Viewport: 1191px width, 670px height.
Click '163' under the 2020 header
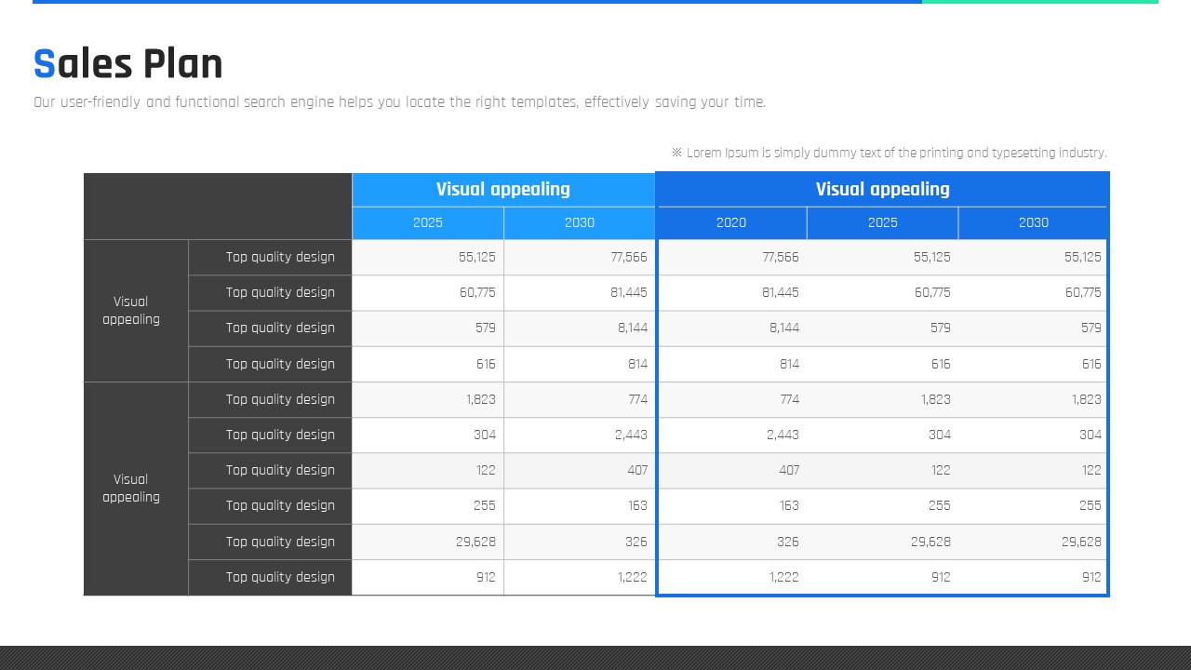[789, 505]
